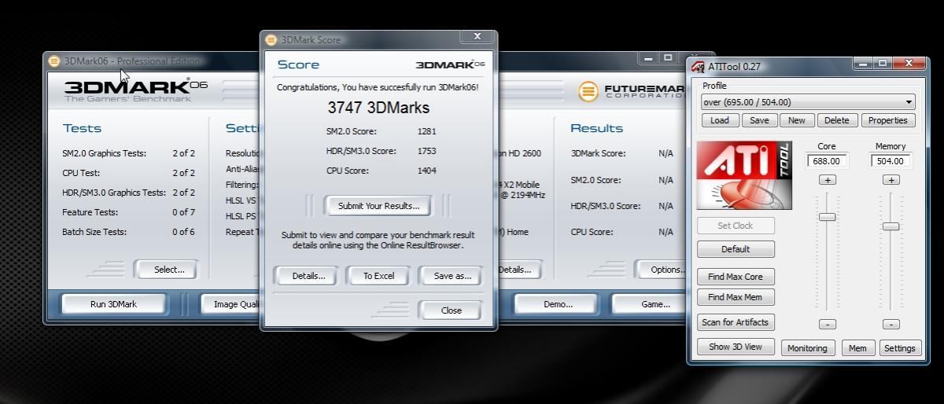Delete the ATITool profile
This screenshot has width=944, height=404.
coord(836,120)
